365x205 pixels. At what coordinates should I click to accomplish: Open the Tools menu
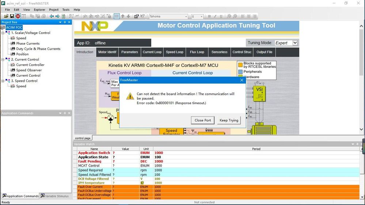coord(66,10)
